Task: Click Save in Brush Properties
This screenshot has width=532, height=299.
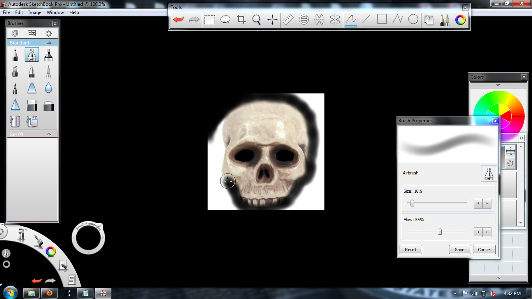Action: (460, 250)
